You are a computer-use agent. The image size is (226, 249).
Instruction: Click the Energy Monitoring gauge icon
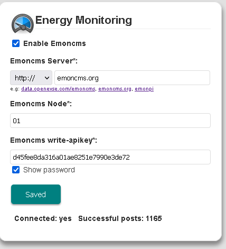click(x=23, y=24)
